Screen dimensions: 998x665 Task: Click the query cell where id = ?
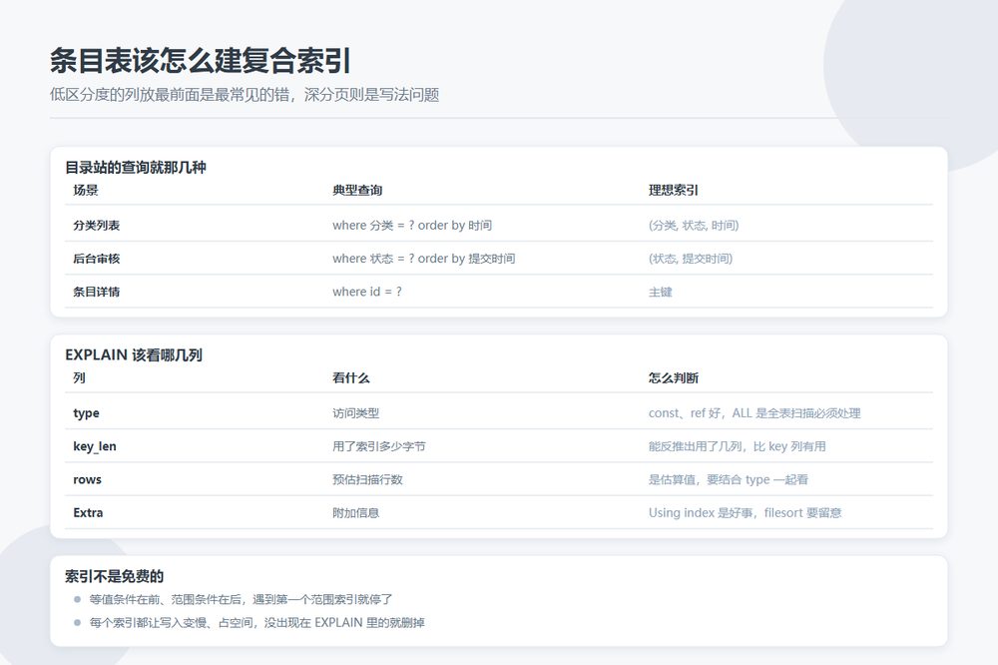click(x=367, y=292)
